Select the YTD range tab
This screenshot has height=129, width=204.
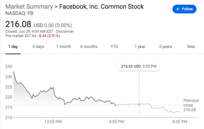point(114,47)
